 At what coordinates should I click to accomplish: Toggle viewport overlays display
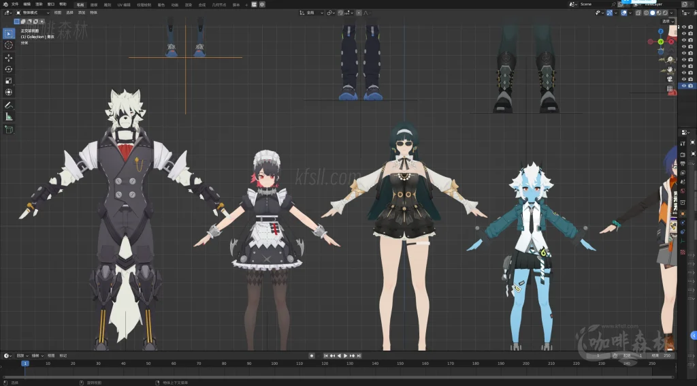click(623, 13)
